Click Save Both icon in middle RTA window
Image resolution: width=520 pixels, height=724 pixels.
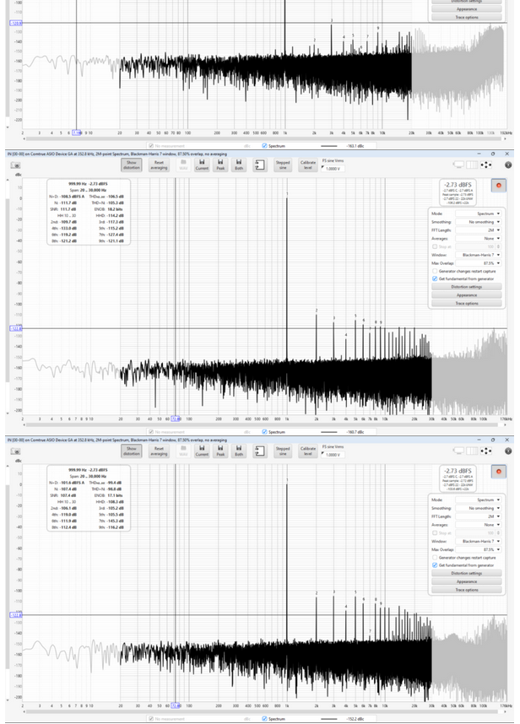point(239,165)
